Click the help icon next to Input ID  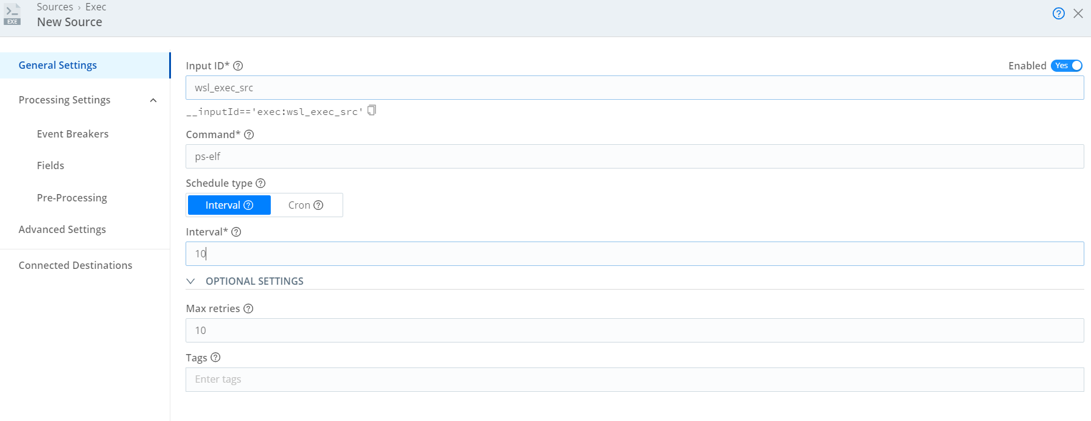pos(238,66)
